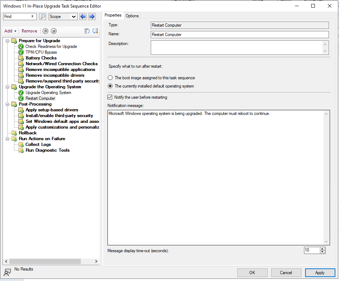Open the Scope dropdown
339x281 pixels.
pos(74,17)
